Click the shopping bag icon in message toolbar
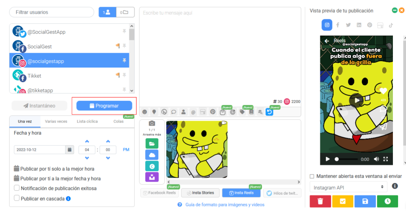This screenshot has height=213, width=406. point(223,112)
